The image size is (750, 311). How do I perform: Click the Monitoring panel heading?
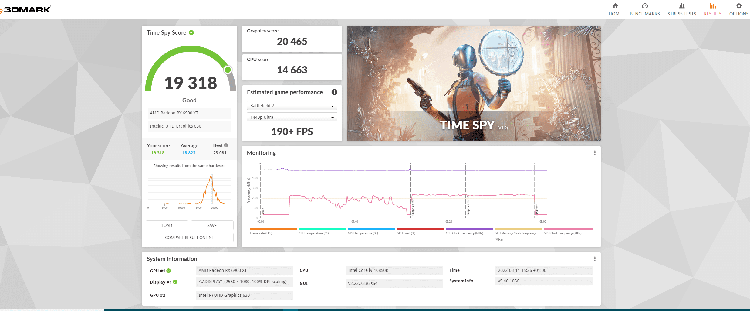click(261, 153)
